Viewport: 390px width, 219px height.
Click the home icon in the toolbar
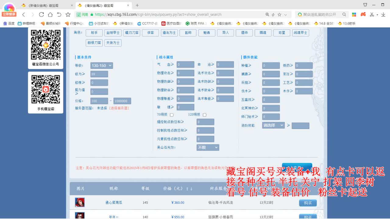pos(50,14)
